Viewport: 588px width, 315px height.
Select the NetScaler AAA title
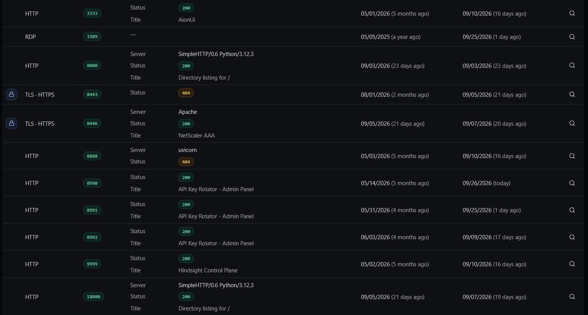197,136
